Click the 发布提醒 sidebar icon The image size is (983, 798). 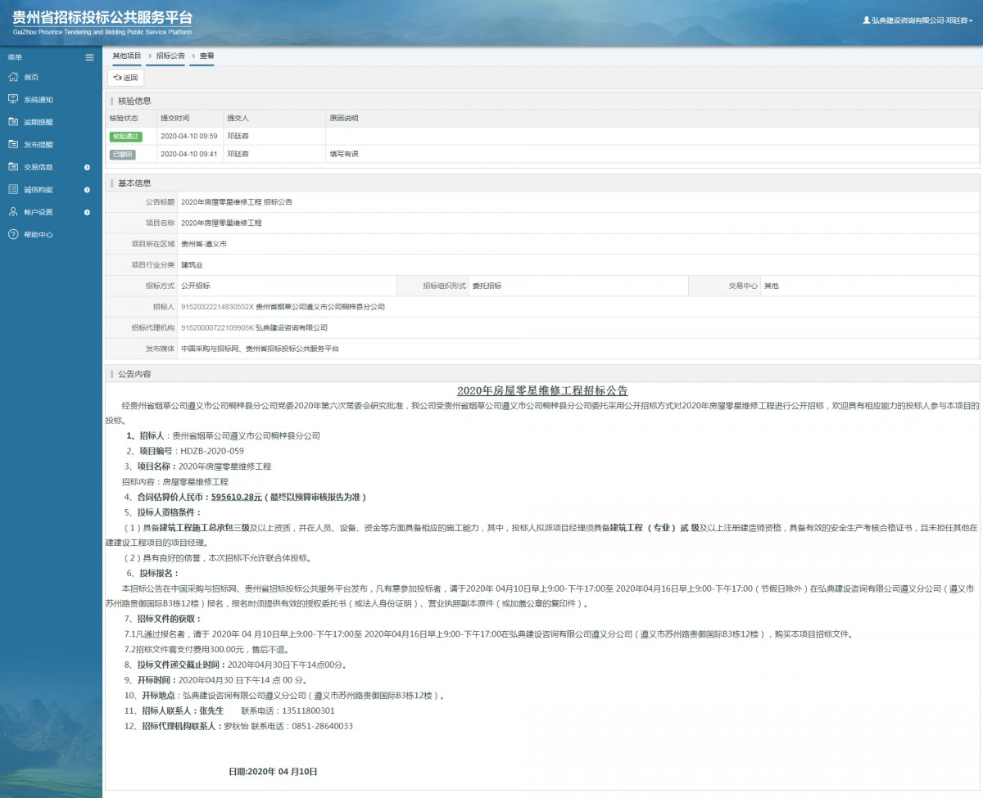tap(13, 144)
